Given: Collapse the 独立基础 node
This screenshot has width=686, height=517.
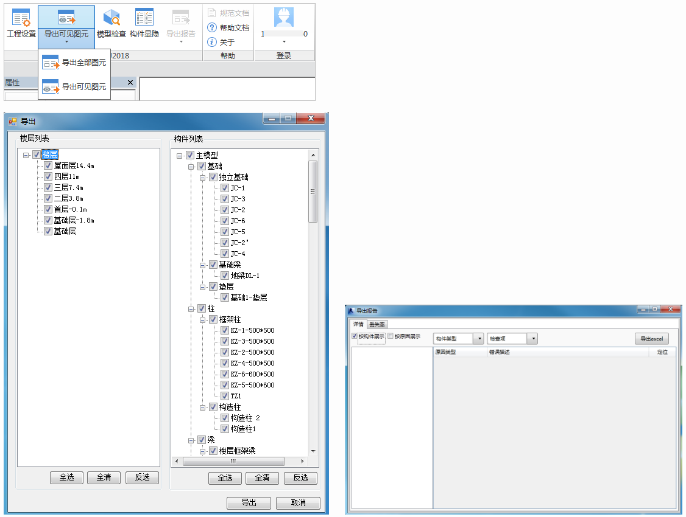Looking at the screenshot, I should pos(202,178).
